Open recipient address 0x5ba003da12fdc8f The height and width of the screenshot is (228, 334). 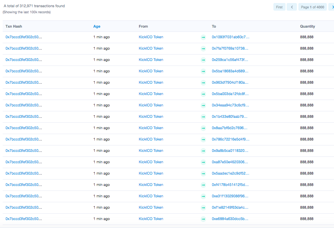click(230, 94)
